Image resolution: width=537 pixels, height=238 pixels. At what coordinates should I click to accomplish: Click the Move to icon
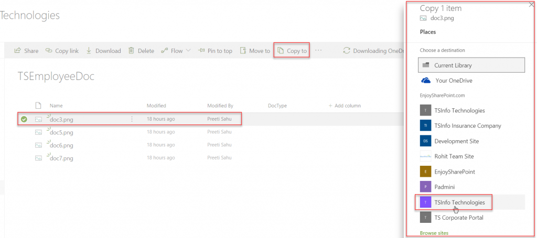pos(243,51)
